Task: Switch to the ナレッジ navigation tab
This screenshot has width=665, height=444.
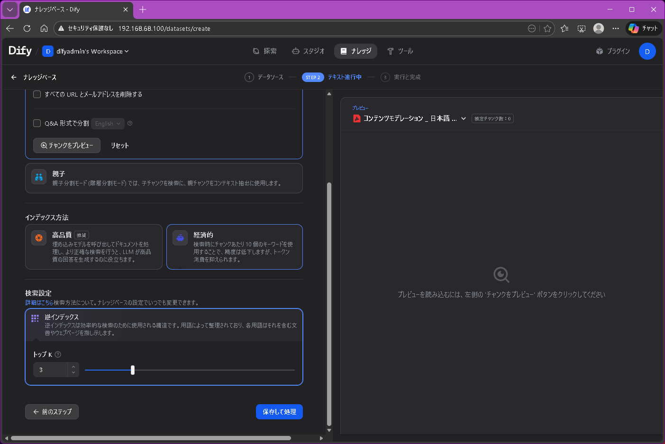Action: tap(355, 51)
